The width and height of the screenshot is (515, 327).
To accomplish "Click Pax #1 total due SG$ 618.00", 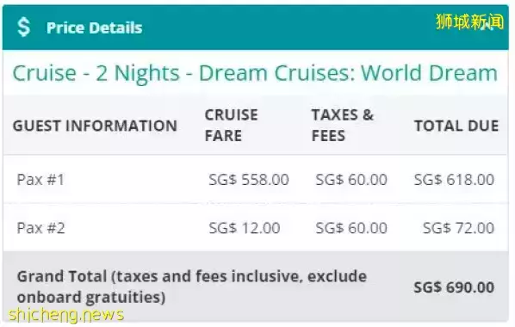I will tap(454, 180).
